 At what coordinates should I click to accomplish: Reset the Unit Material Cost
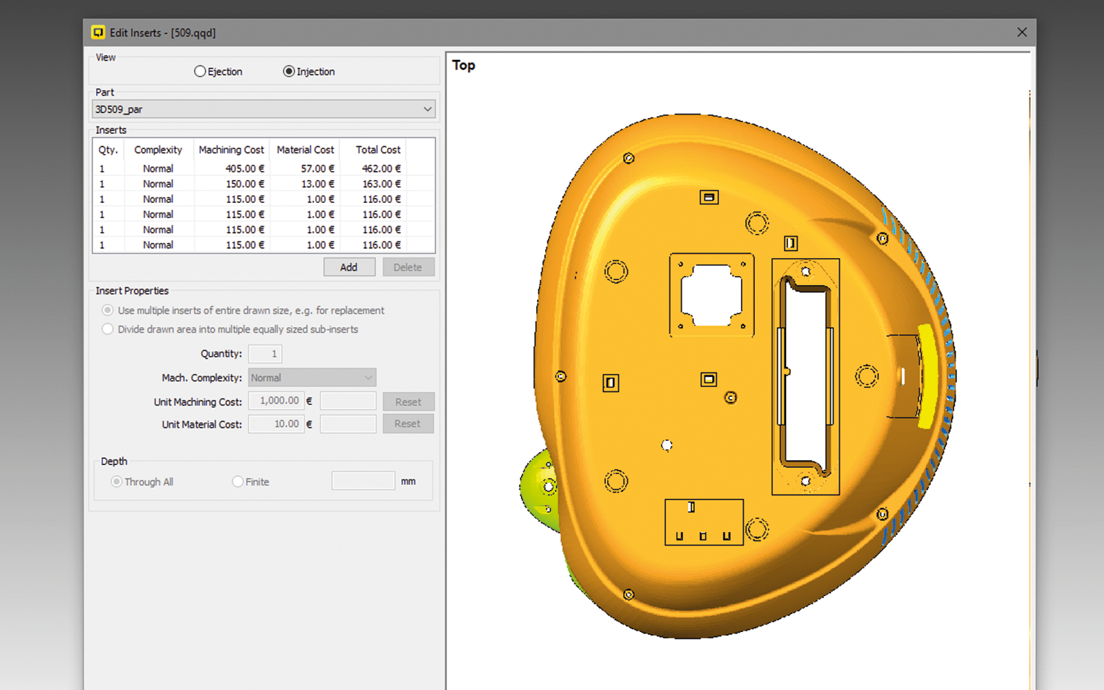[408, 424]
